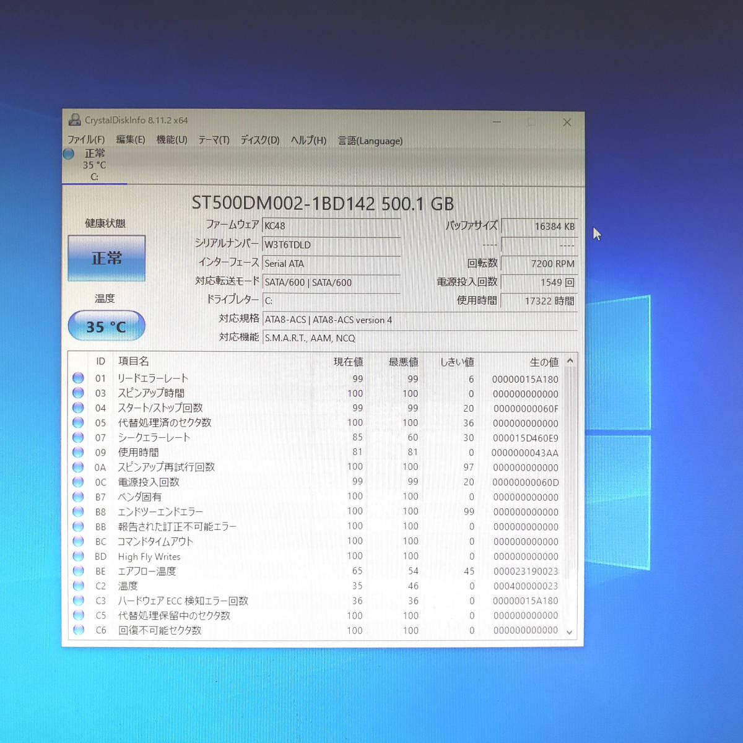743x743 pixels.
Task: Click the status icon for ID C2
Action: [78, 586]
